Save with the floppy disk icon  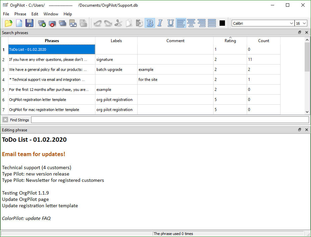click(29, 23)
